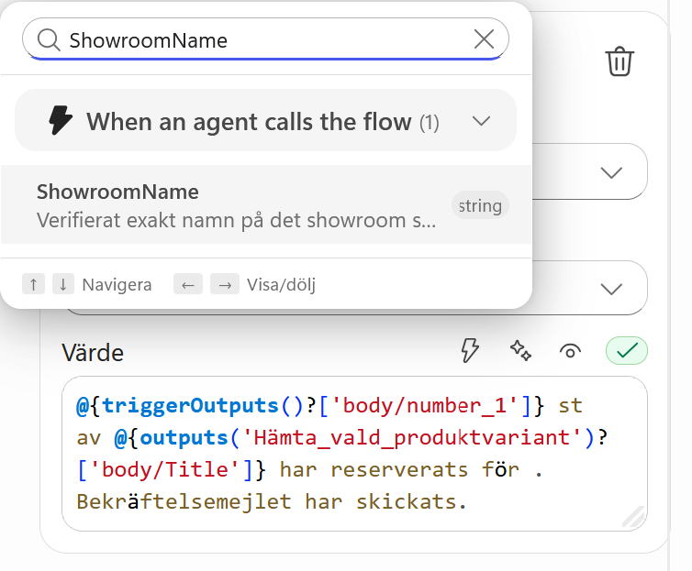Open the AI sparkle assist icon
692x571 pixels.
pos(520,351)
